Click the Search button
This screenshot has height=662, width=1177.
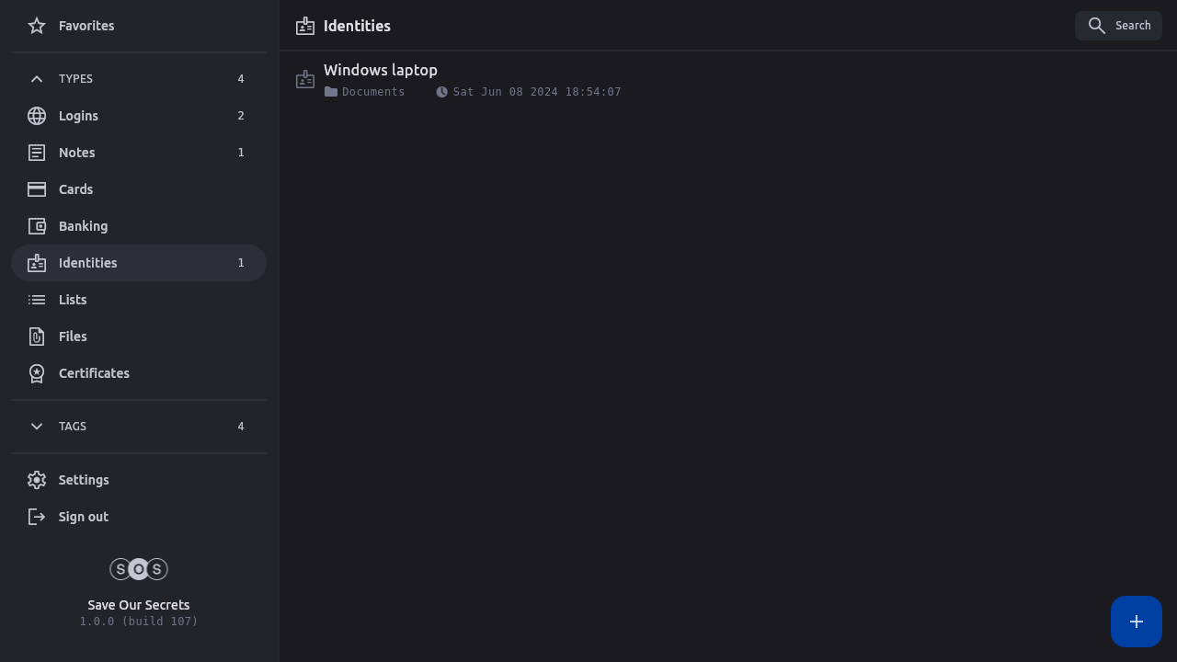(1118, 26)
